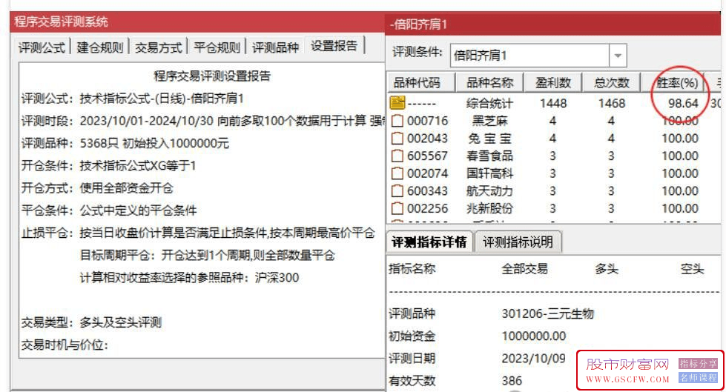The width and height of the screenshot is (726, 392).
Task: Select the 交易方式 tab
Action: (159, 47)
